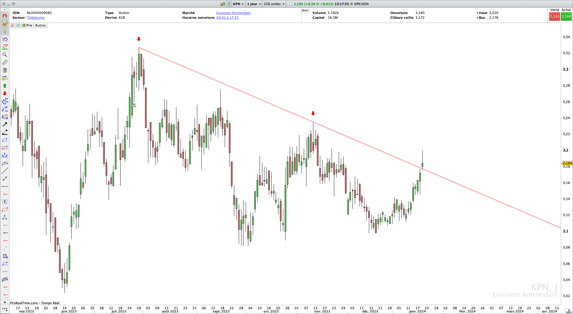This screenshot has height=314, width=573.
Task: Click the red arrow marker above July peak
Action: (139, 39)
